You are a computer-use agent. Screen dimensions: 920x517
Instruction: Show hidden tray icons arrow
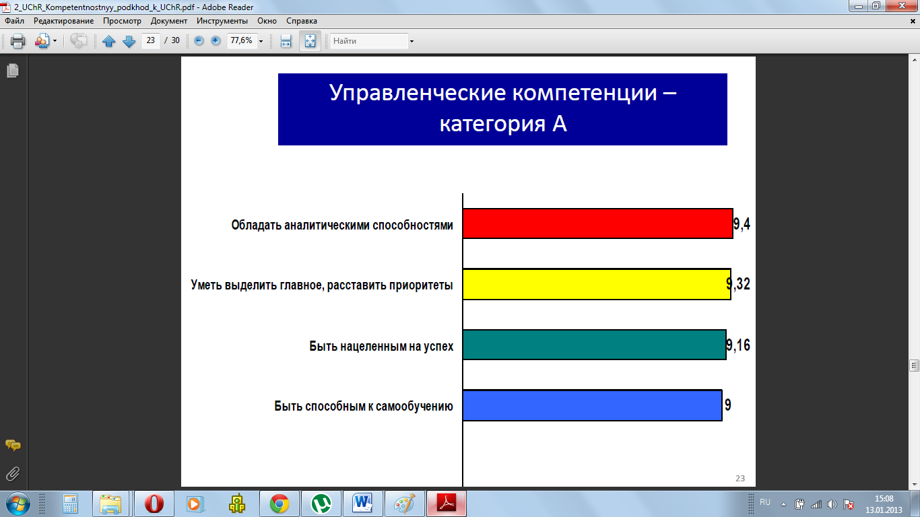coord(783,504)
